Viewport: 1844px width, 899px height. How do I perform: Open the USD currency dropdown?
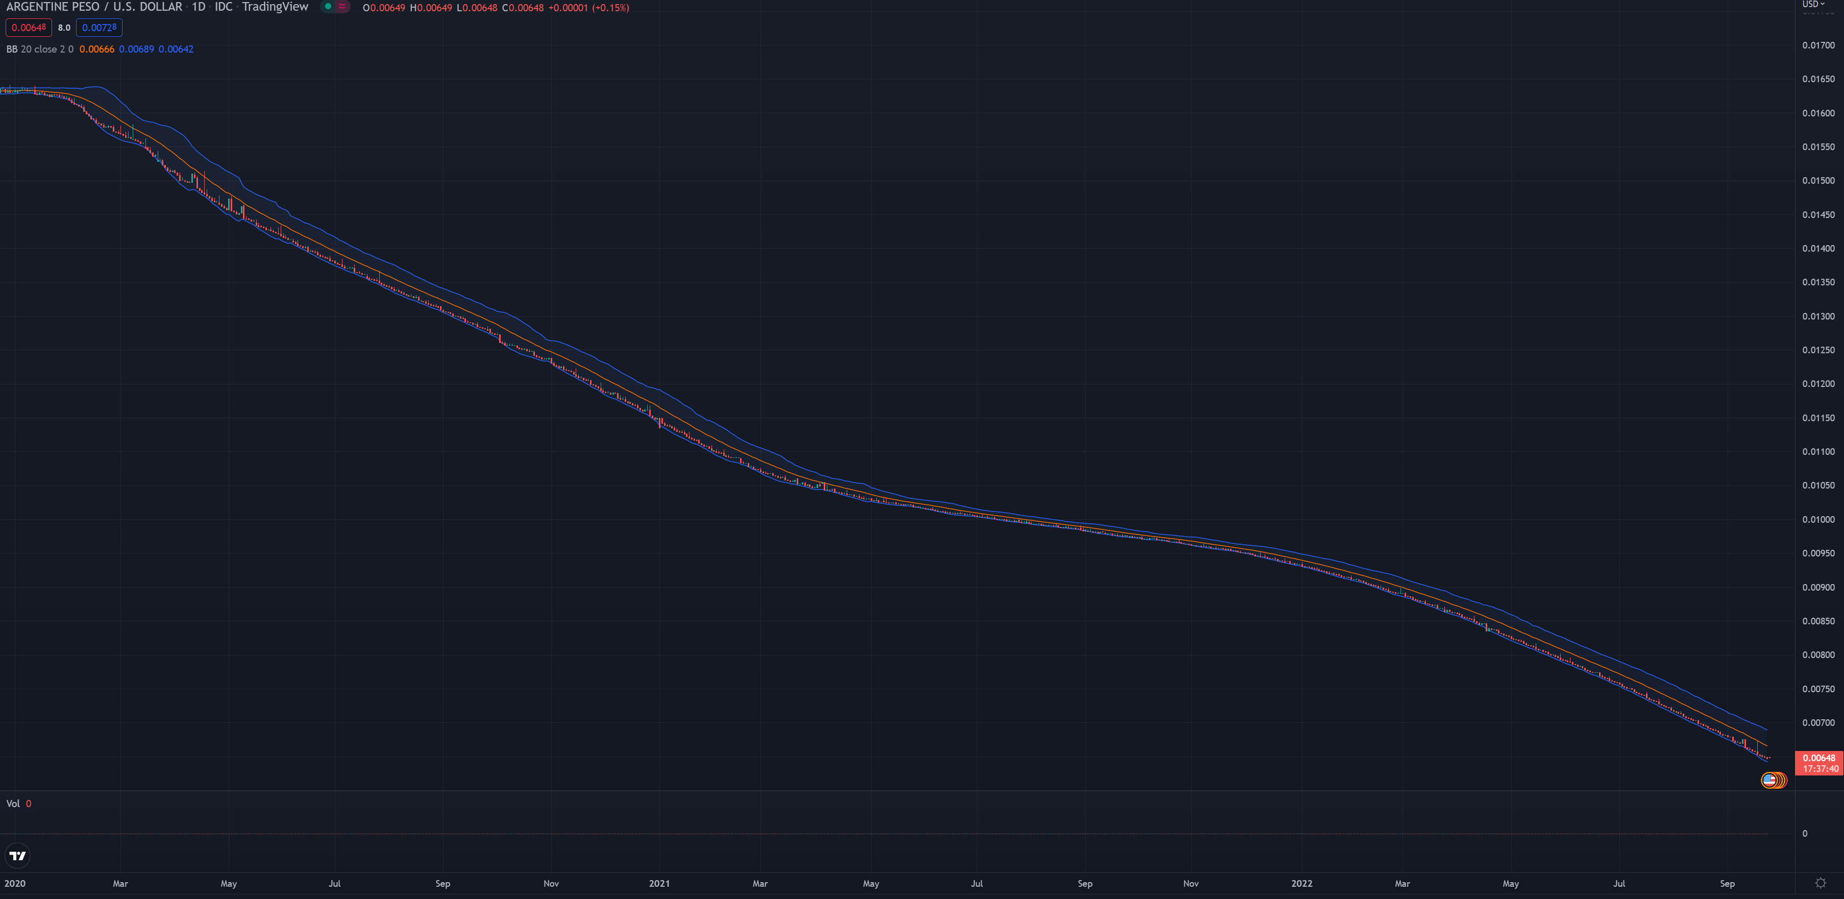click(1813, 4)
